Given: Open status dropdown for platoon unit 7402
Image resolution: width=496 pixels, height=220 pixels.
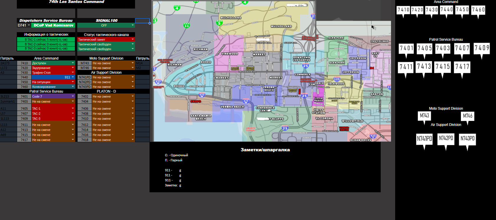Looking at the screenshot, I should 133,96.
